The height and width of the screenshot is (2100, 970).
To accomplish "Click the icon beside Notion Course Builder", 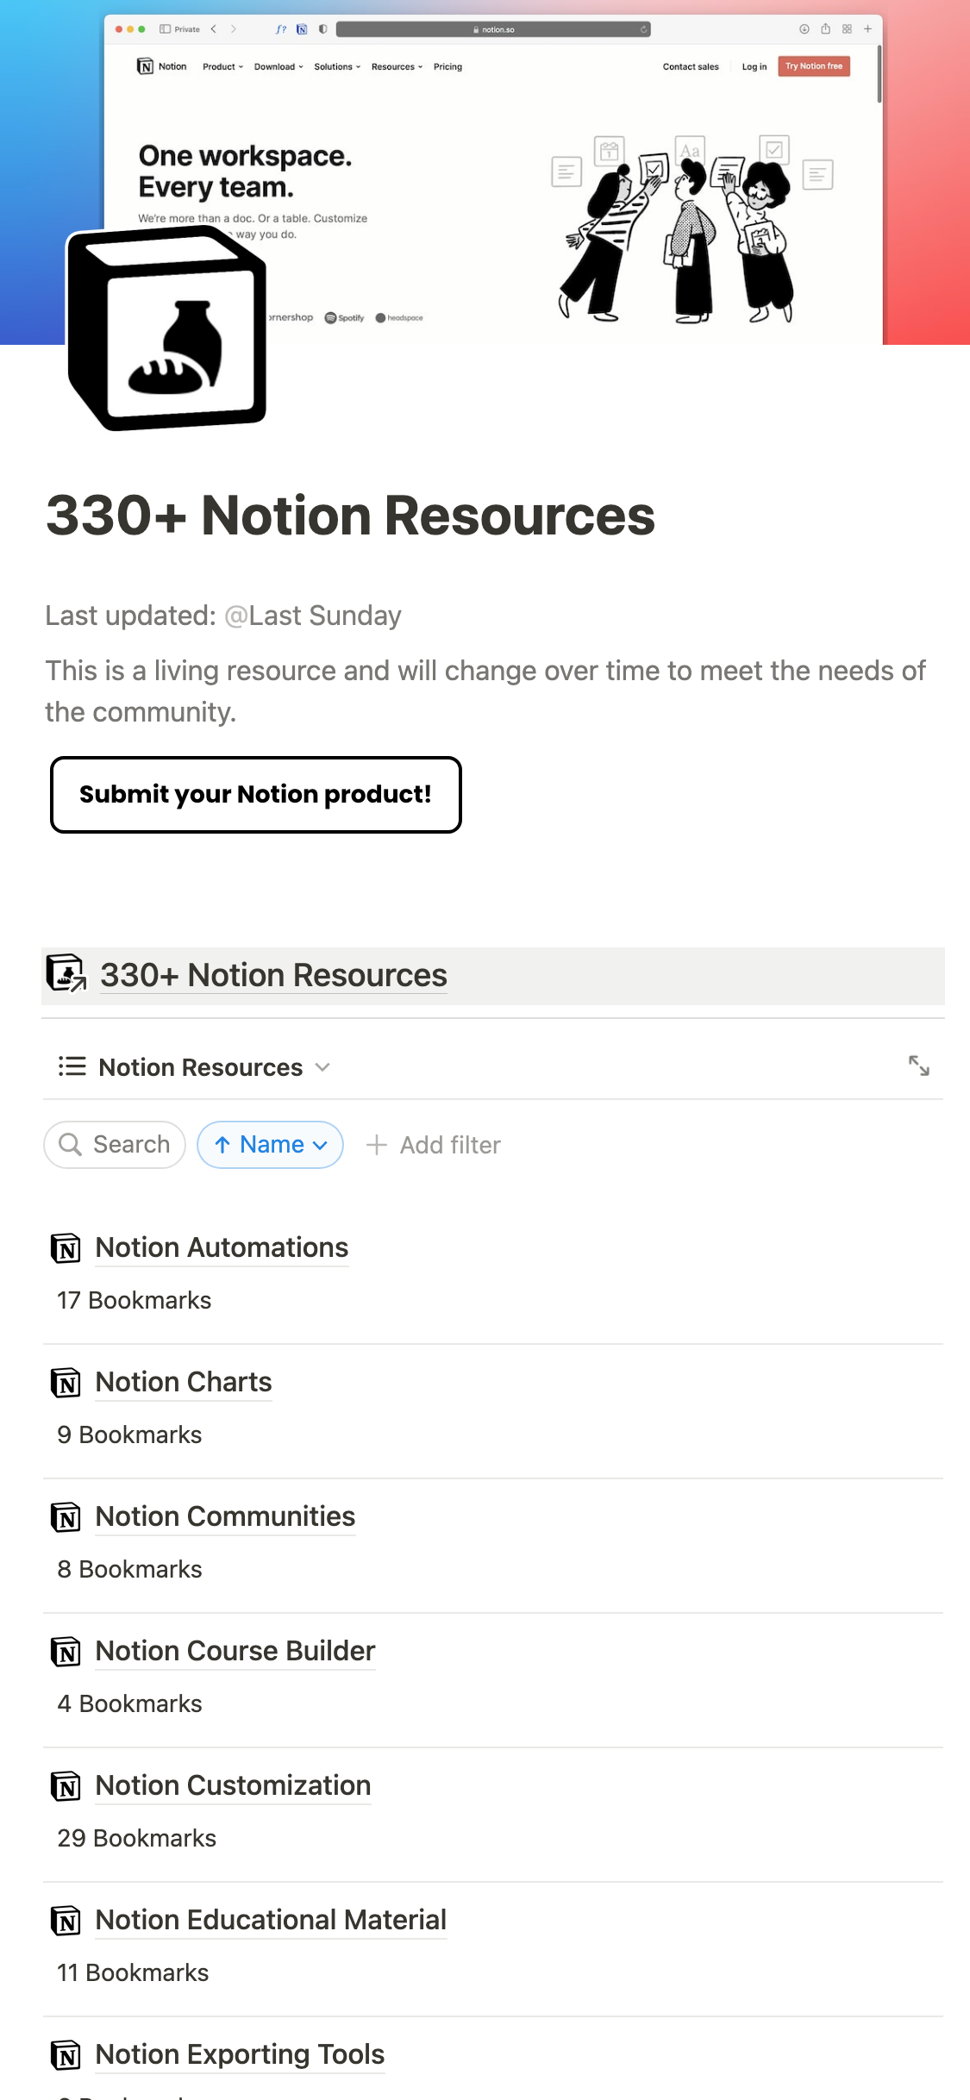I will point(66,1652).
